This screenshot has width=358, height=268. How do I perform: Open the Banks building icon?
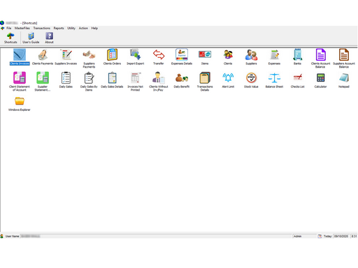(x=297, y=55)
